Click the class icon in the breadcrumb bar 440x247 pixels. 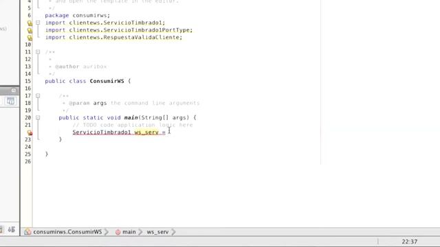[27, 232]
